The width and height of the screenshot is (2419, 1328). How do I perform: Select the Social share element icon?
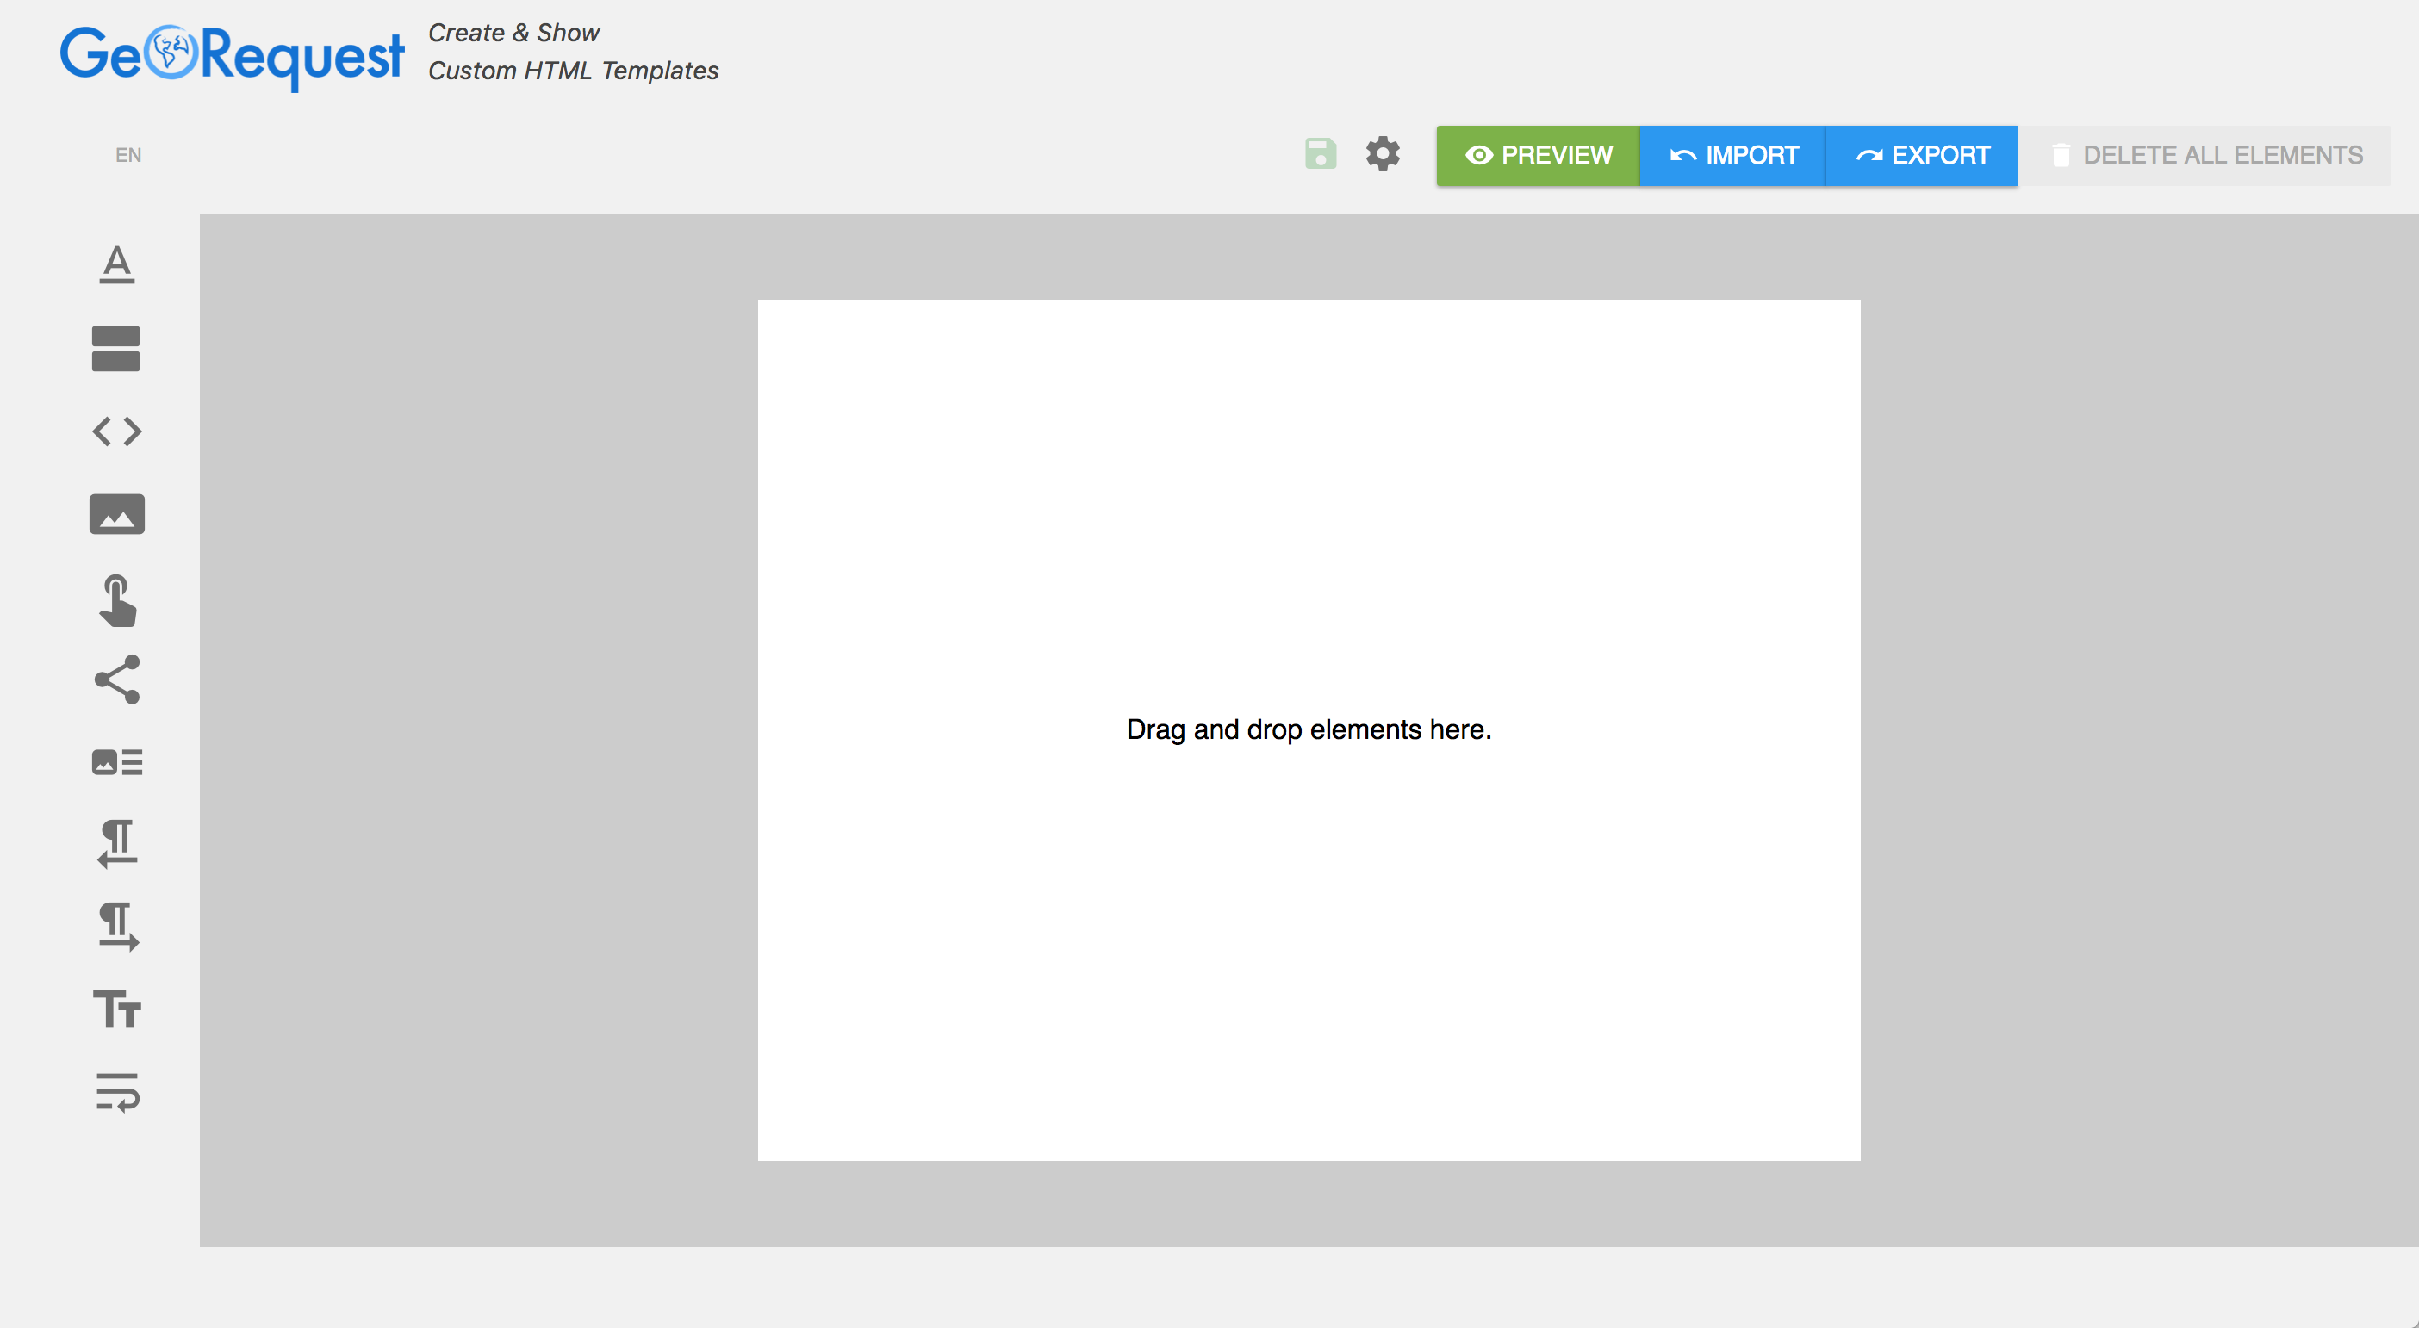(x=116, y=680)
